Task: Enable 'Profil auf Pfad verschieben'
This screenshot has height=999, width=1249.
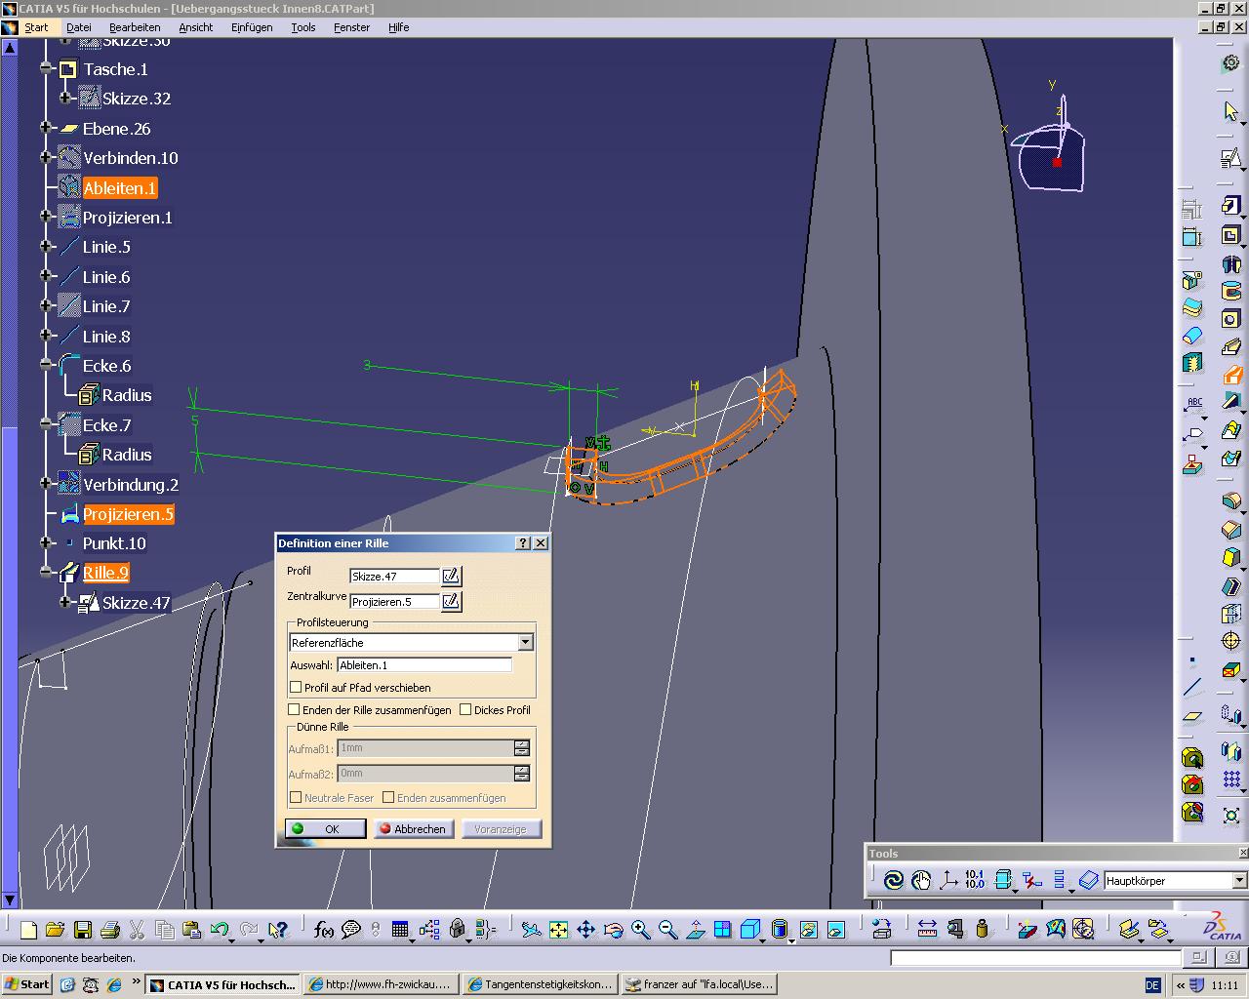Action: click(x=296, y=687)
